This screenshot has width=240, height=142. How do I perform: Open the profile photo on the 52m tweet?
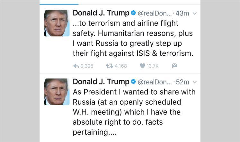[57, 92]
